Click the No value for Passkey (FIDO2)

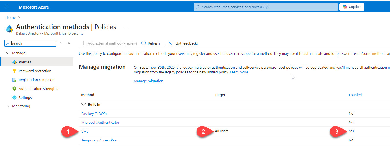351,113
